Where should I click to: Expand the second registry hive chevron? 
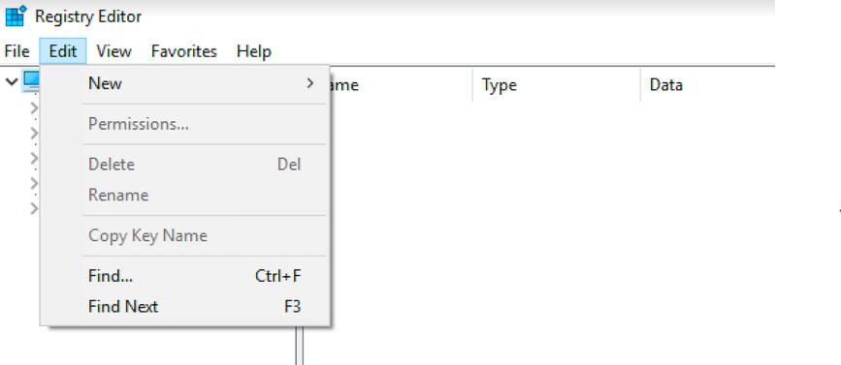(x=34, y=133)
